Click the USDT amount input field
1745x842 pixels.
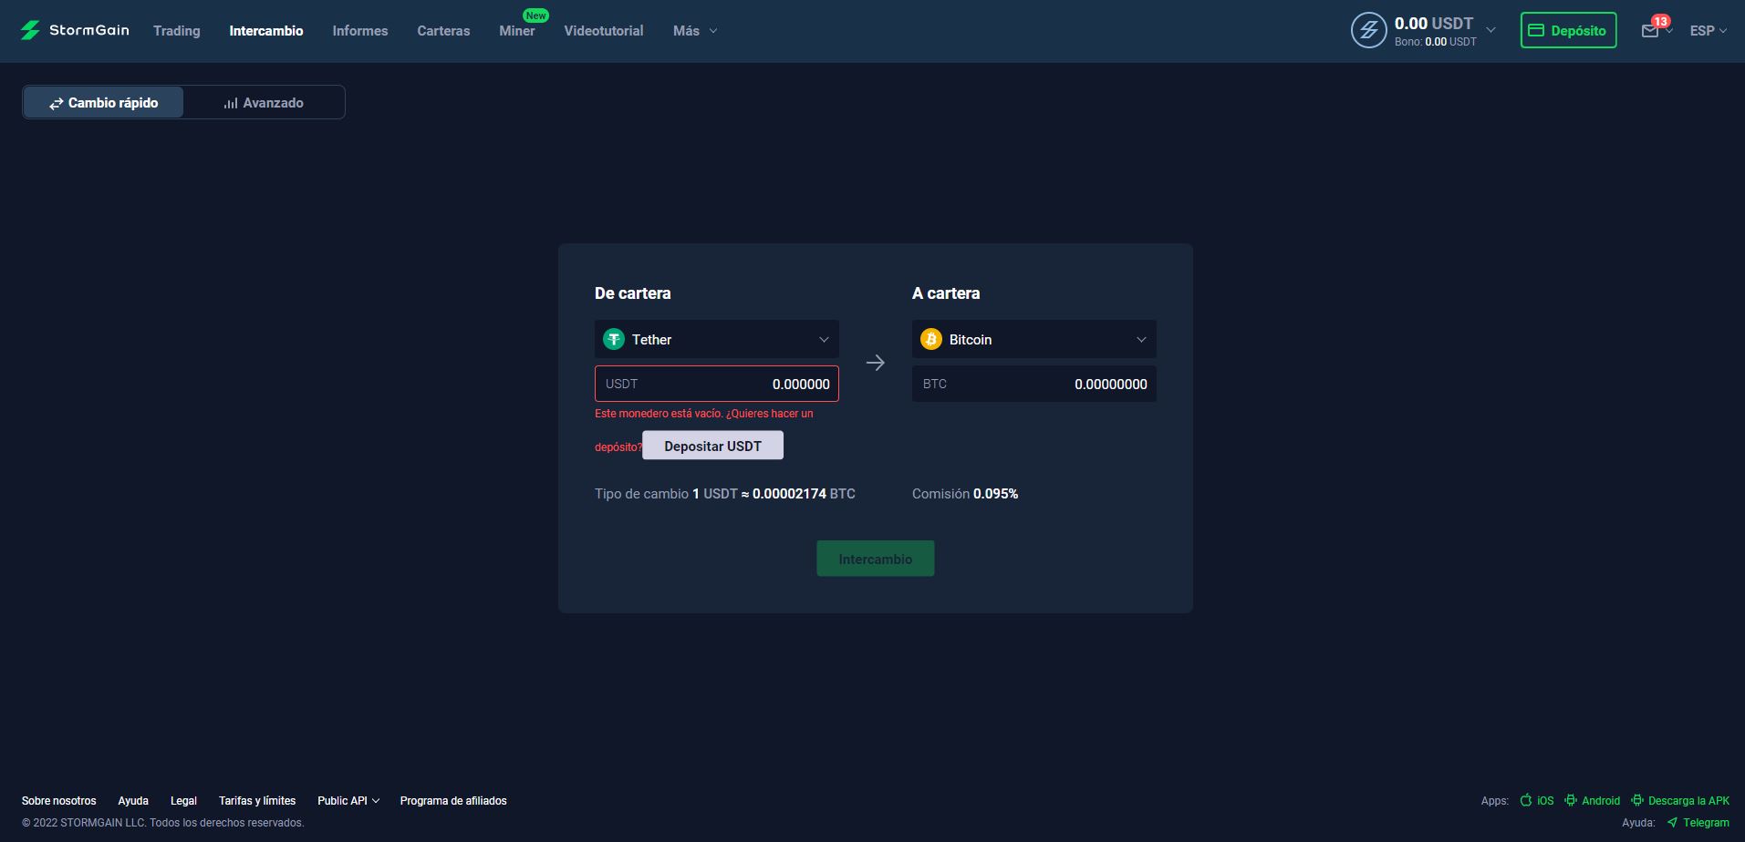(x=717, y=384)
